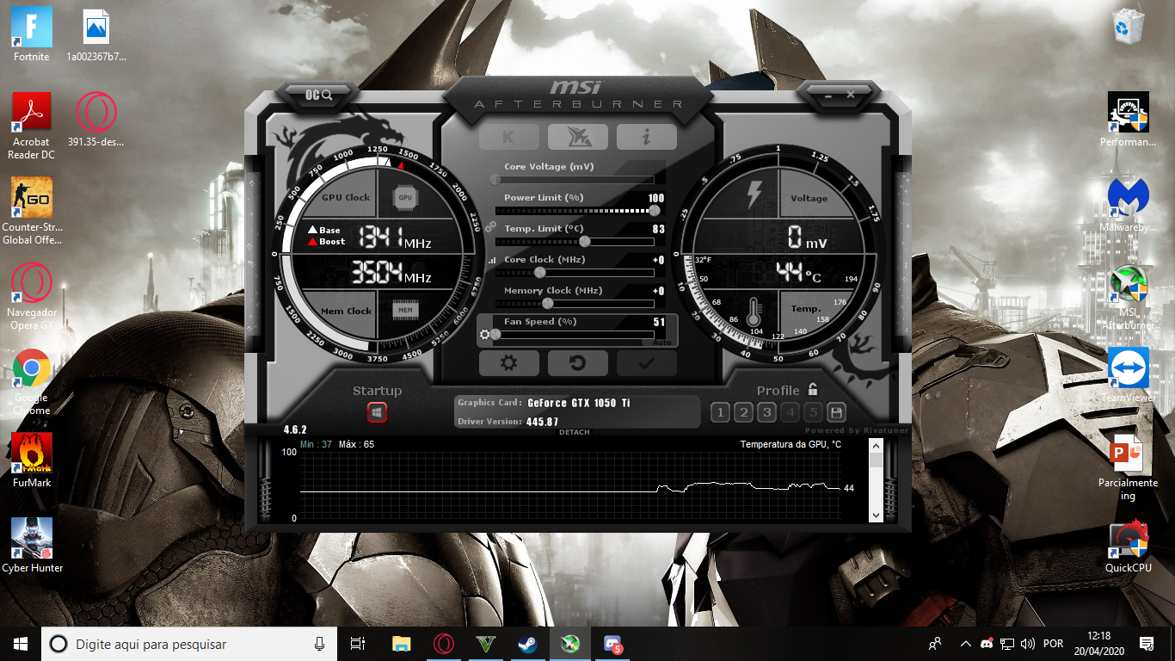The height and width of the screenshot is (661, 1175).
Task: Open File Explorer from taskbar
Action: click(401, 644)
